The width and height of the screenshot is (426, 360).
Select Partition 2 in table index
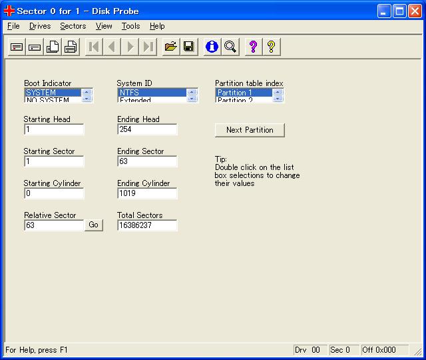(x=244, y=99)
